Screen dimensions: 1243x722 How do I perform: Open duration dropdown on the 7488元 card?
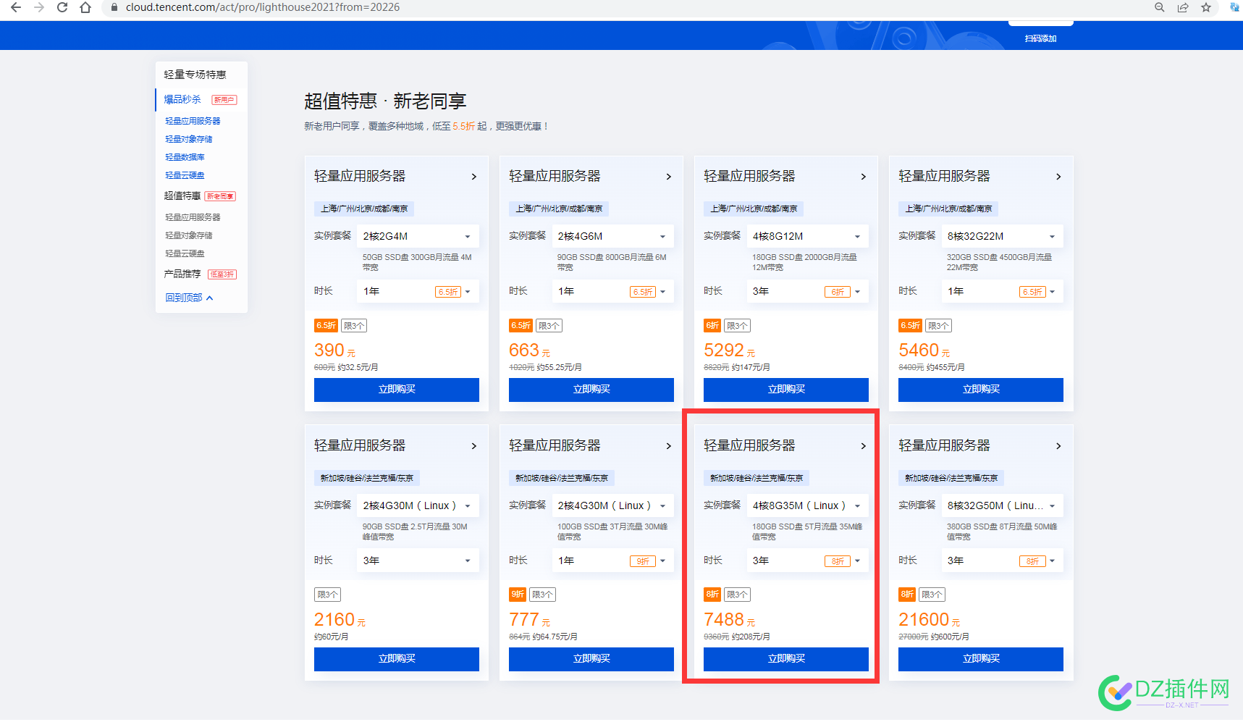(807, 561)
